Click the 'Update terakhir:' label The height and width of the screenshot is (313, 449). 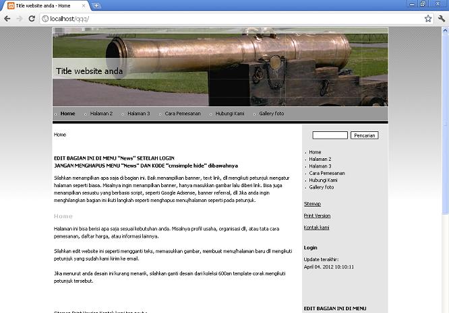[321, 260]
